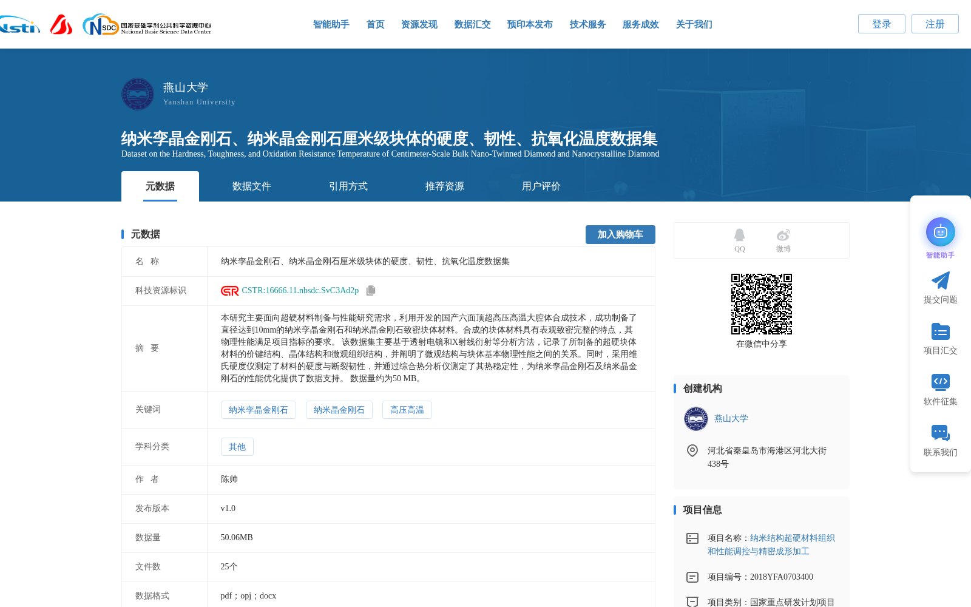Open the 智能助手 robot icon in sidebar
The height and width of the screenshot is (607, 971).
coord(940,232)
